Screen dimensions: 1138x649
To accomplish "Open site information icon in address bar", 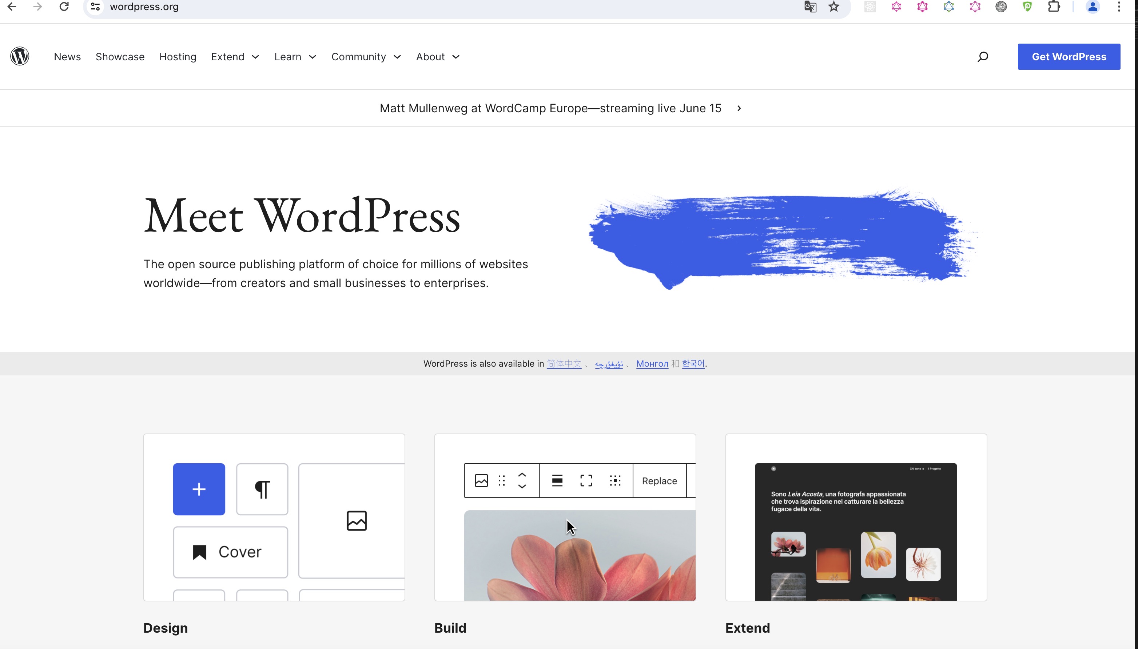I will (95, 7).
